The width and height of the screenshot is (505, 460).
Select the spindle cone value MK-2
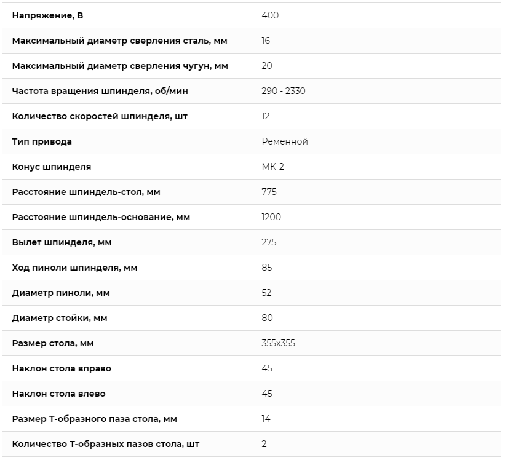[x=272, y=167]
